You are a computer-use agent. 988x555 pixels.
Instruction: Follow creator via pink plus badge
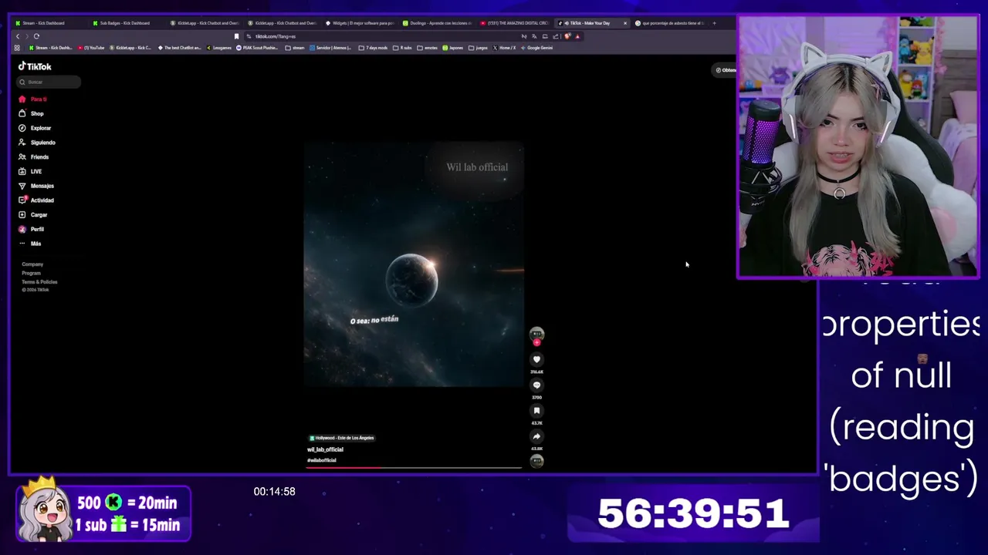[x=536, y=342]
